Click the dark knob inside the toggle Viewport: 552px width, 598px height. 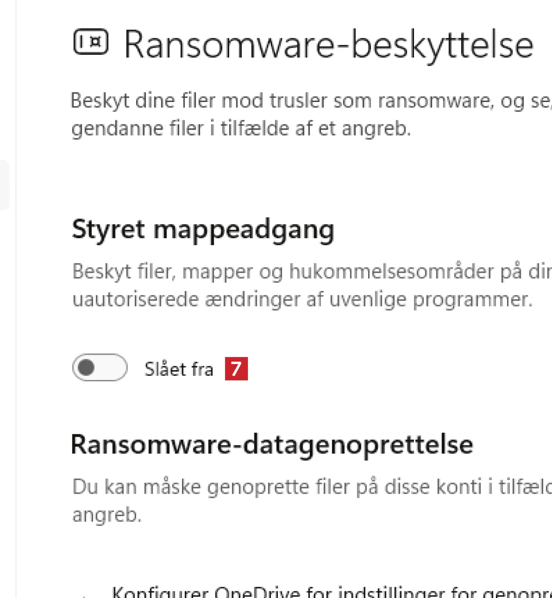[87, 367]
